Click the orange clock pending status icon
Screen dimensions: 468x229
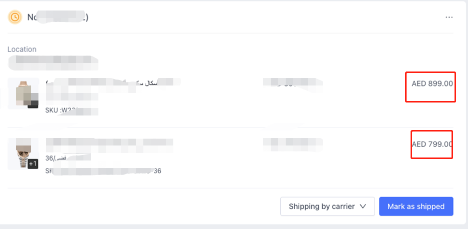pos(14,17)
